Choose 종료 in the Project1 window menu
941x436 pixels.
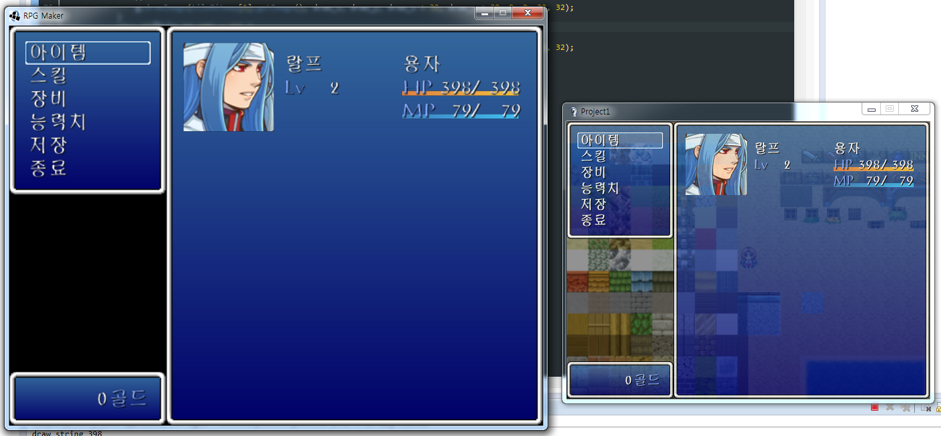[x=594, y=220]
